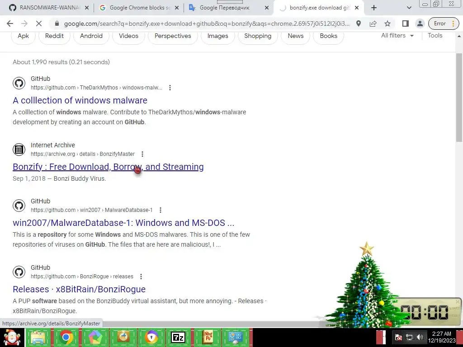The height and width of the screenshot is (347, 463).
Task: Open more options for archive.org result
Action: [142, 154]
